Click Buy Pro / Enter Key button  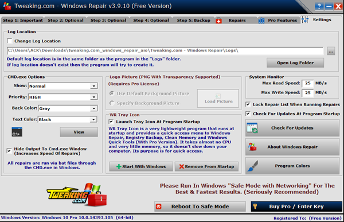tap(296, 207)
